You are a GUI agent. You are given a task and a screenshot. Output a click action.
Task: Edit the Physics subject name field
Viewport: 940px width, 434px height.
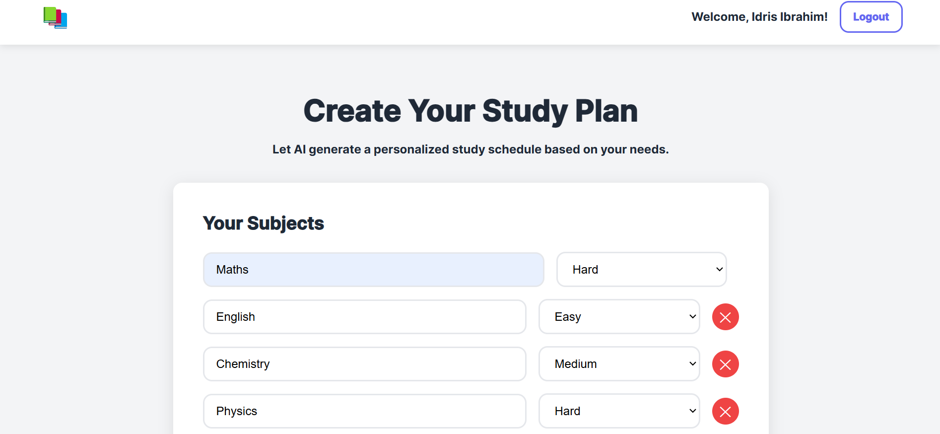coord(364,411)
